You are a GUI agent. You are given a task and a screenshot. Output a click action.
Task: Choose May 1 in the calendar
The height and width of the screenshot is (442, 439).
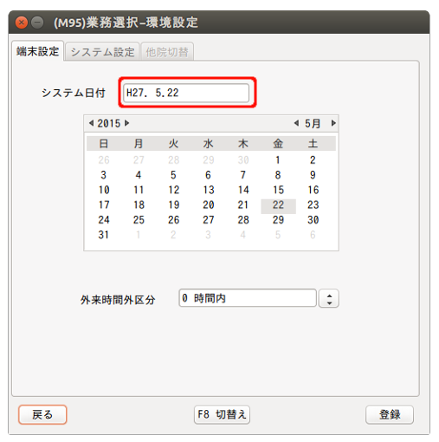278,160
